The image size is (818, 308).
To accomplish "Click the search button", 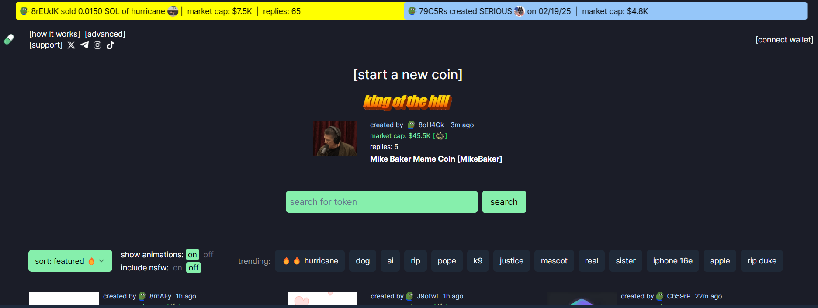I will (x=504, y=202).
